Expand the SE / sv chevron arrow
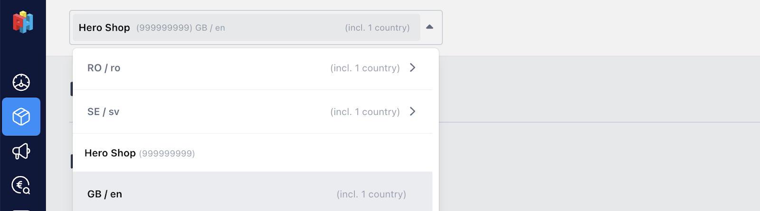The height and width of the screenshot is (211, 760). 413,112
